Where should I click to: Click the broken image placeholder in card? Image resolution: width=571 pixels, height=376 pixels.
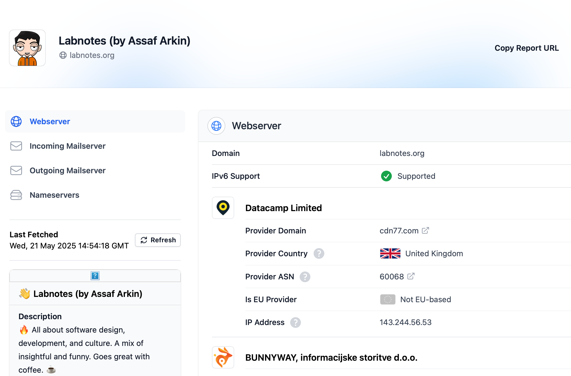pos(95,276)
